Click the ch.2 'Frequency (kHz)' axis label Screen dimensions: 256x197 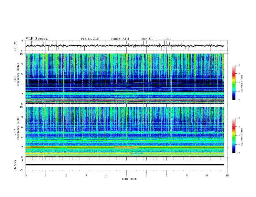click(x=18, y=128)
